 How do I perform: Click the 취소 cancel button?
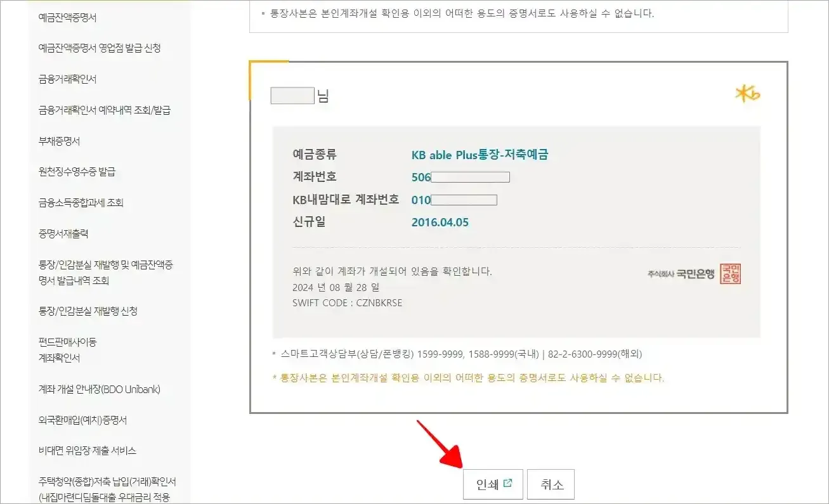551,484
